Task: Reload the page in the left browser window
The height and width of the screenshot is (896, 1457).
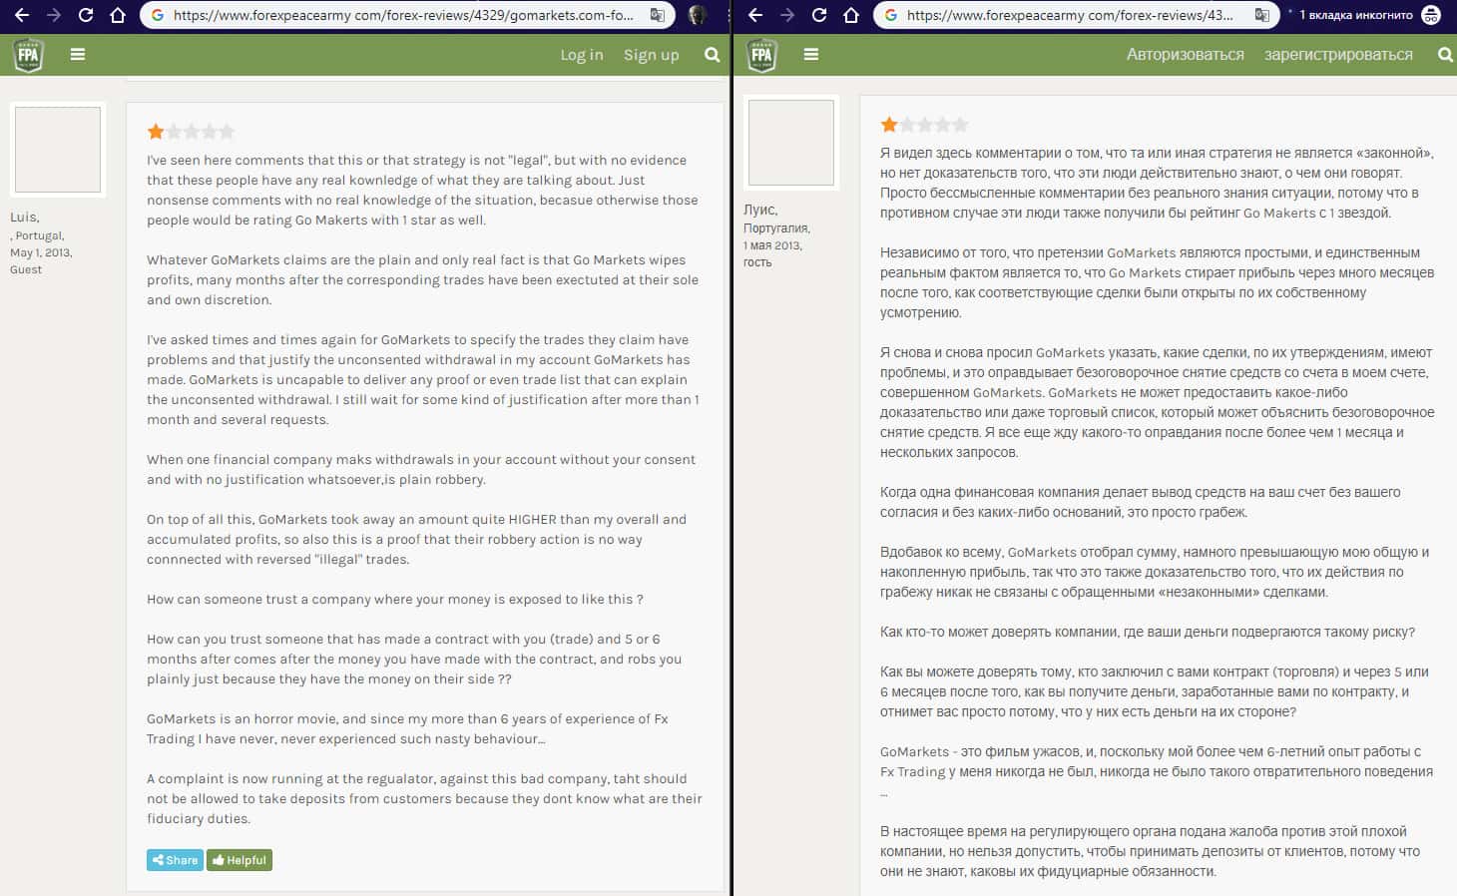Action: (x=86, y=15)
